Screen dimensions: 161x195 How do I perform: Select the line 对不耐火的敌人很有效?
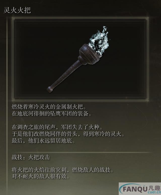click(x=41, y=176)
